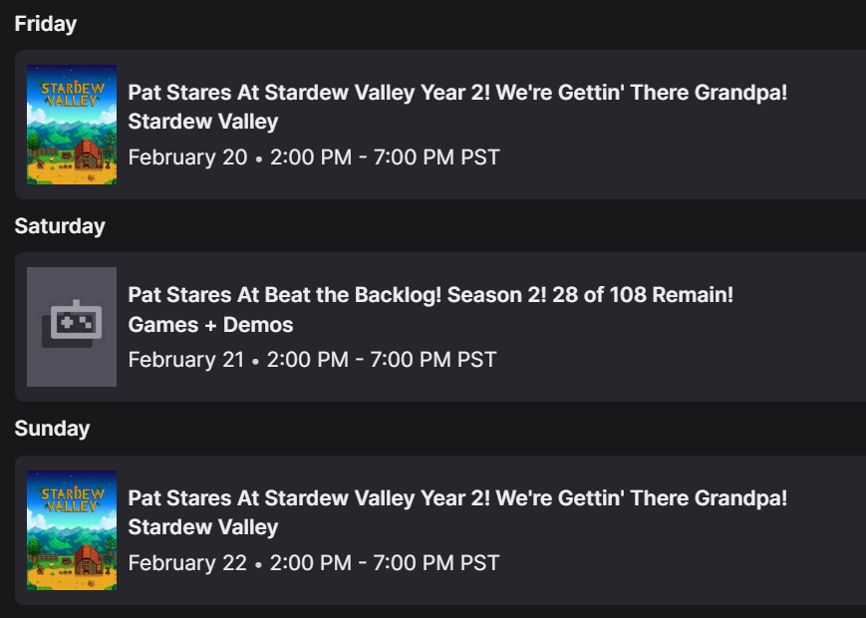Click the 2:00 PM - 7:00 PM PST time on February 21
This screenshot has height=618, width=866.
[380, 360]
